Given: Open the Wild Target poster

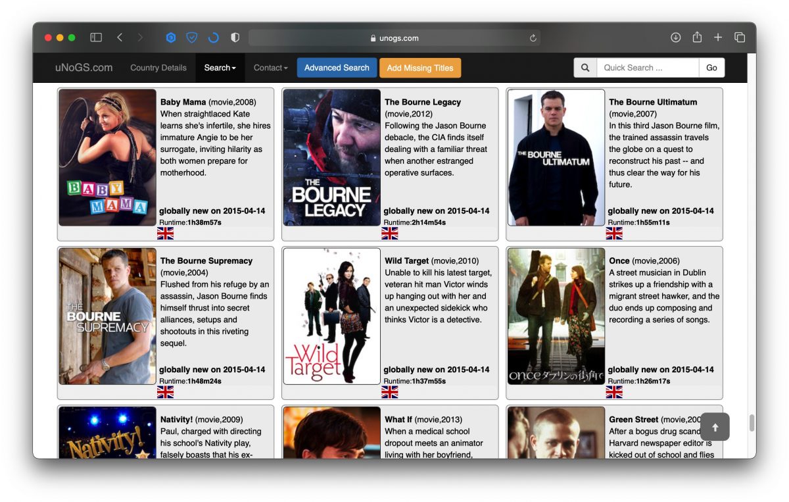Looking at the screenshot, I should (x=332, y=316).
